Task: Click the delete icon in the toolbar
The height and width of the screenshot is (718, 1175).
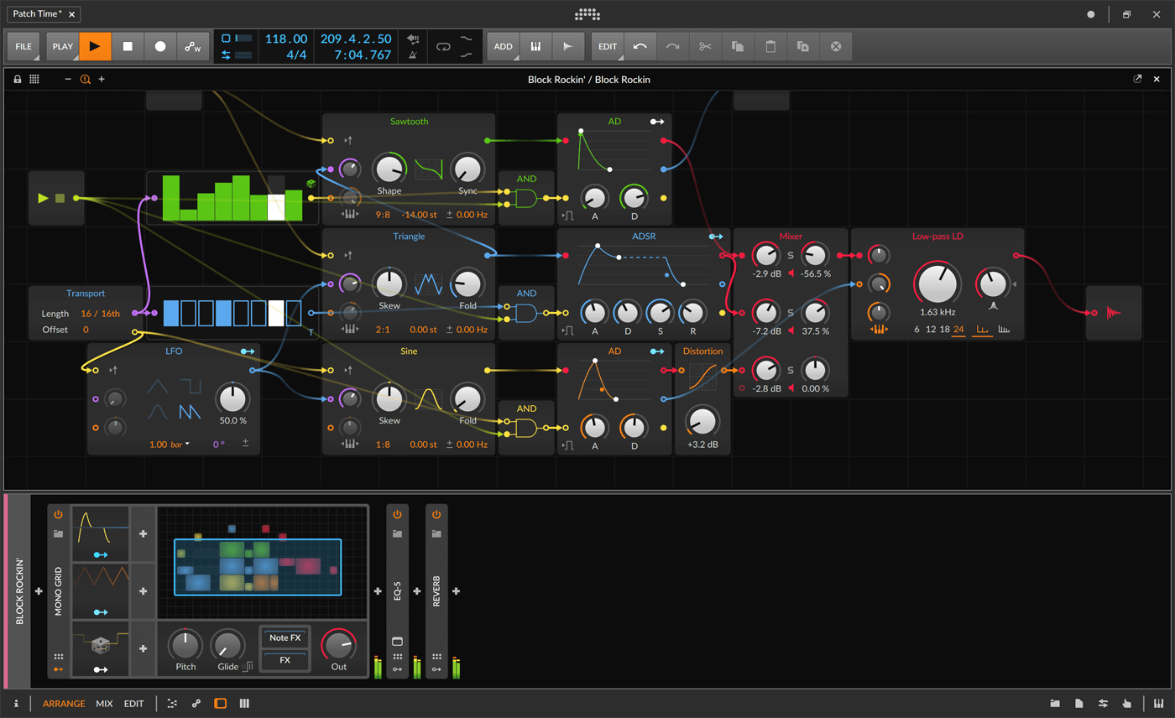Action: click(835, 46)
